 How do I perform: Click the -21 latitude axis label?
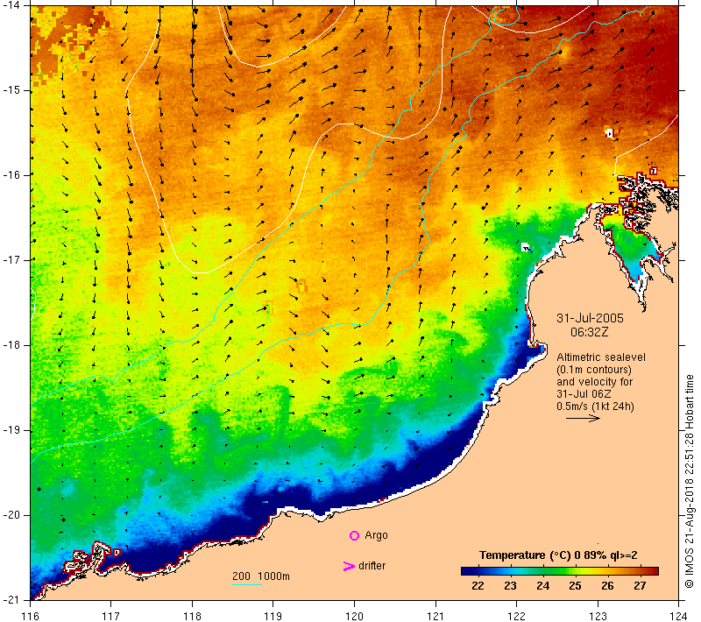pos(11,599)
